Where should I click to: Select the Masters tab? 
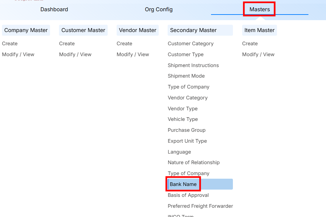259,9
